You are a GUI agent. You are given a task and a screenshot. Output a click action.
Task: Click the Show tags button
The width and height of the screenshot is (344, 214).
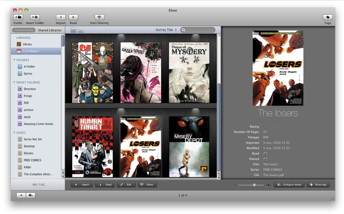pyautogui.click(x=318, y=185)
